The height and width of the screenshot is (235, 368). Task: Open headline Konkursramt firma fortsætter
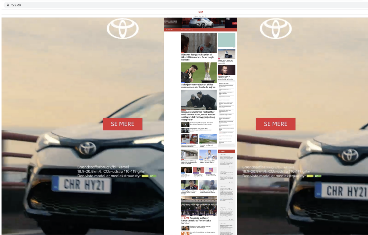click(199, 116)
